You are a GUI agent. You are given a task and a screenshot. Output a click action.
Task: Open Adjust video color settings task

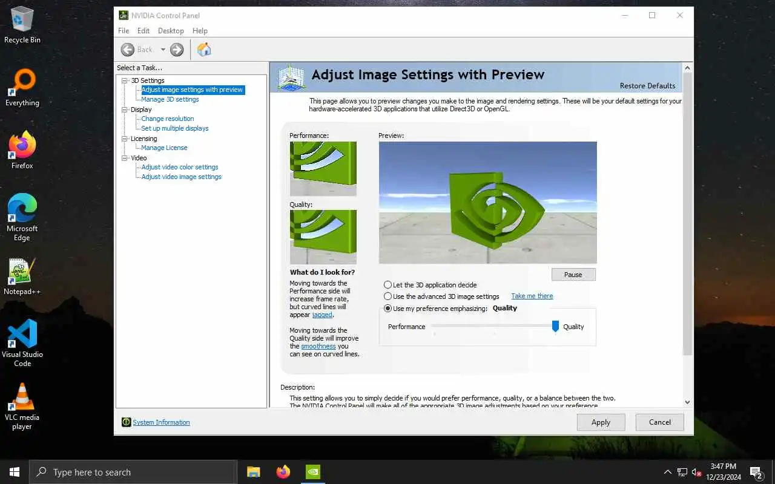tap(180, 167)
